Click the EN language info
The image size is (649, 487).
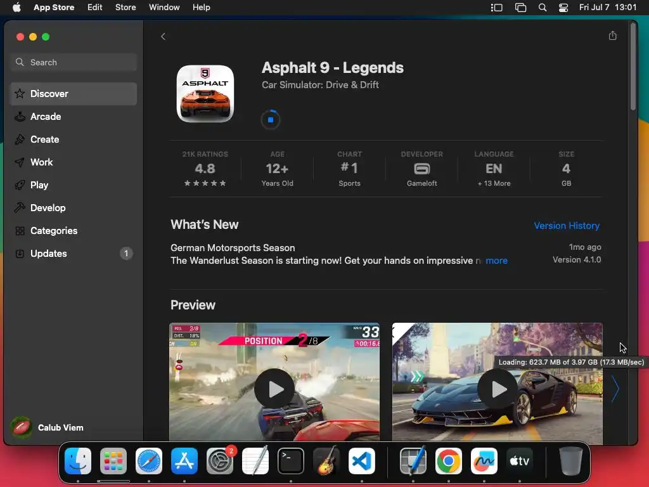494,169
